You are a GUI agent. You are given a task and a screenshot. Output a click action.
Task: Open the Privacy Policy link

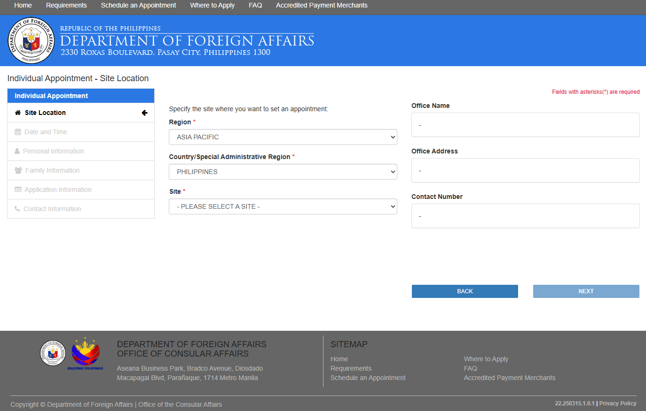pos(617,403)
